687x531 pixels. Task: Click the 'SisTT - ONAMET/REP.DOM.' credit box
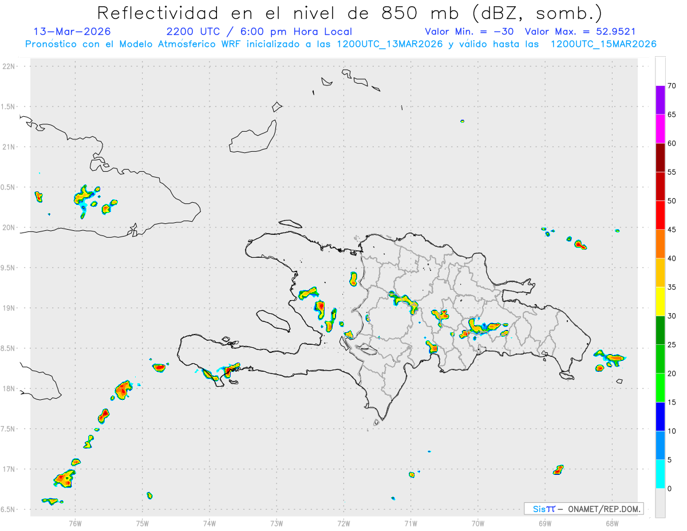[x=583, y=509]
